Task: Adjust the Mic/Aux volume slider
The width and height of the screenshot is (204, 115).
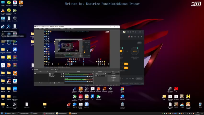Action: [76, 76]
